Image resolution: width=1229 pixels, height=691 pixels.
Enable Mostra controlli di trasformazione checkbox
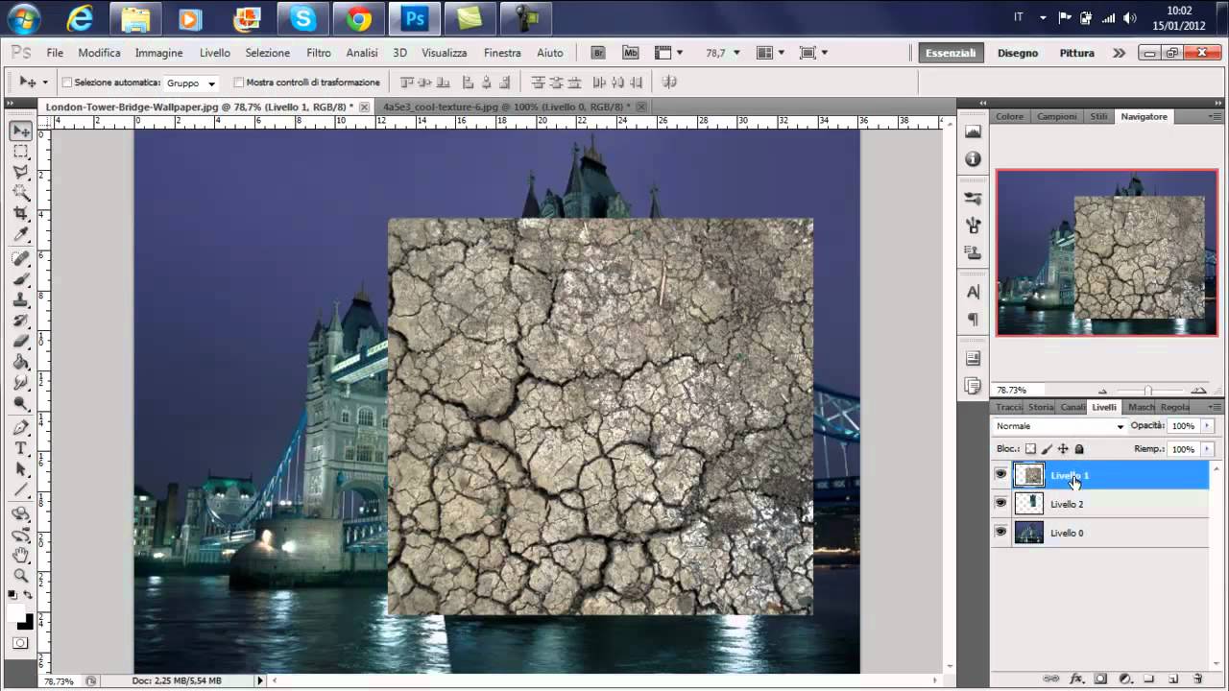click(239, 83)
